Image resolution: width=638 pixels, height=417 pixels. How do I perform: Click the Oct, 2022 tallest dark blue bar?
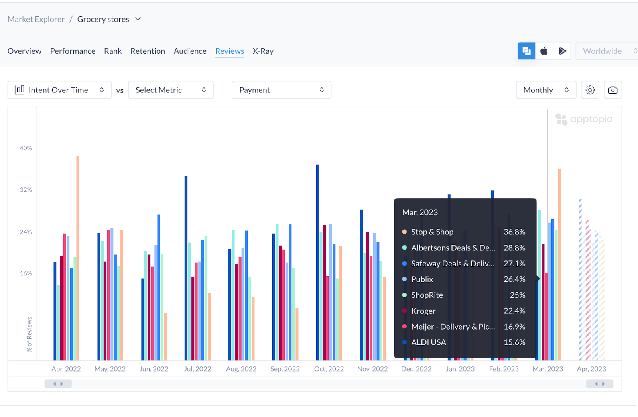(318, 263)
